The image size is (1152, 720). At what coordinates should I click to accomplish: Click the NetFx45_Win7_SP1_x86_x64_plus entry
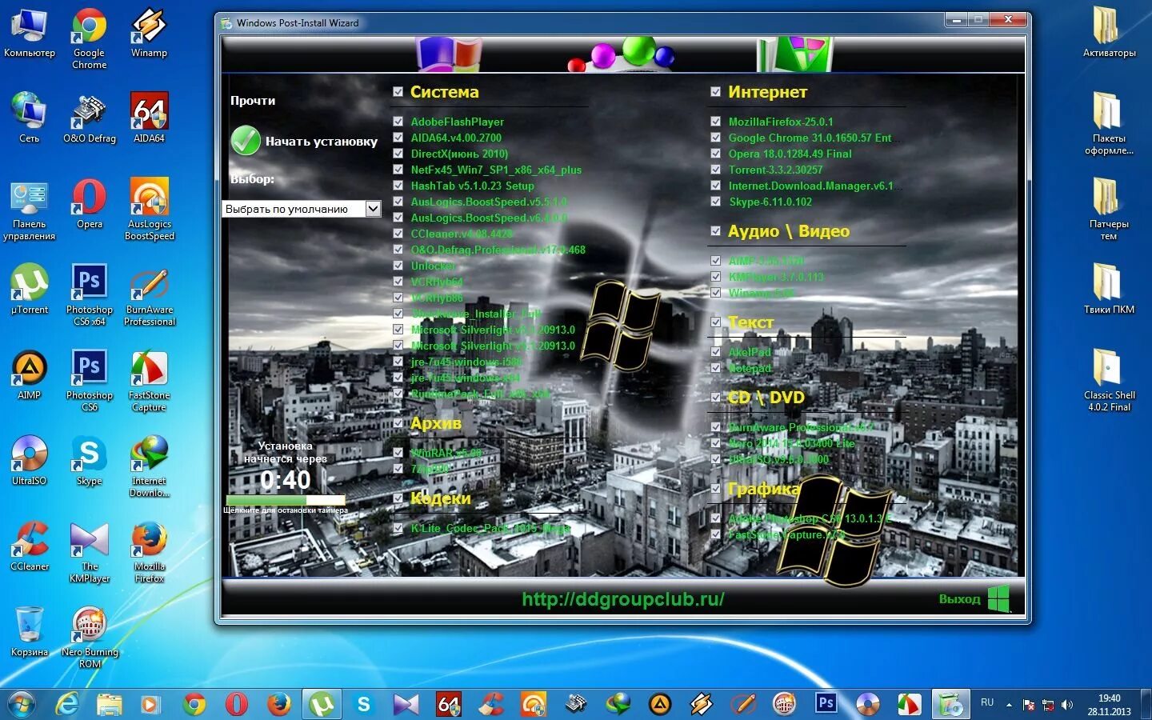(x=496, y=170)
